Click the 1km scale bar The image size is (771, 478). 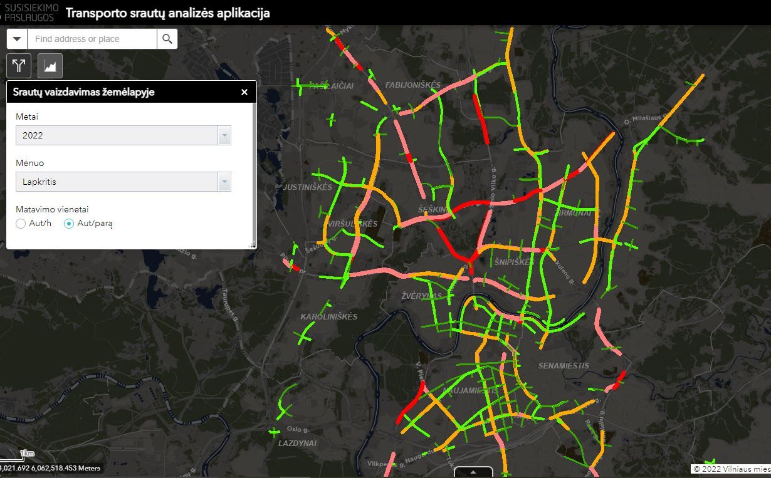[26, 454]
